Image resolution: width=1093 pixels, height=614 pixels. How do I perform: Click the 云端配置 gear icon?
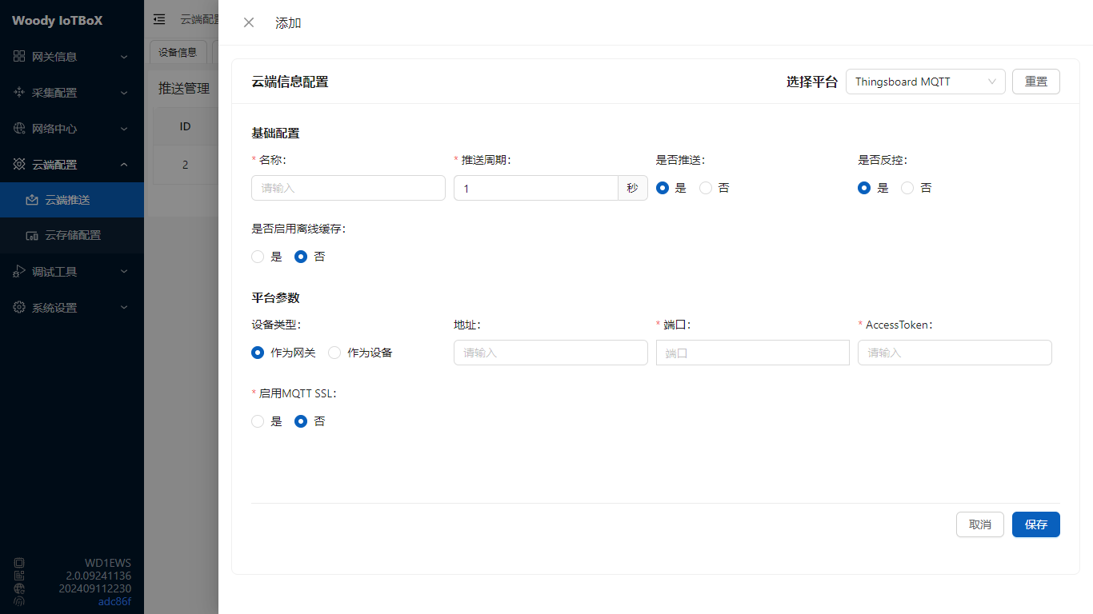[x=19, y=165]
